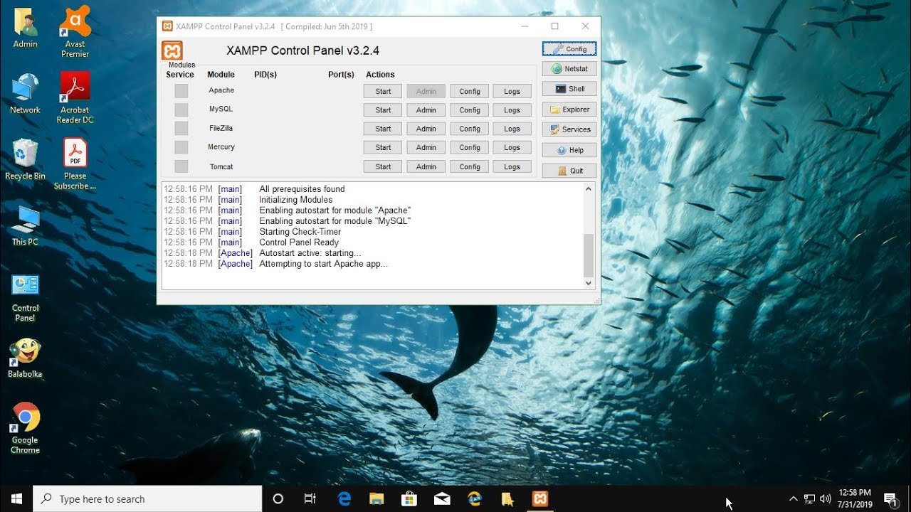The height and width of the screenshot is (512, 911).
Task: Select Control Panel desktop icon
Action: point(26,297)
